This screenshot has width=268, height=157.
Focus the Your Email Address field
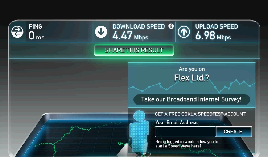[x=185, y=132]
